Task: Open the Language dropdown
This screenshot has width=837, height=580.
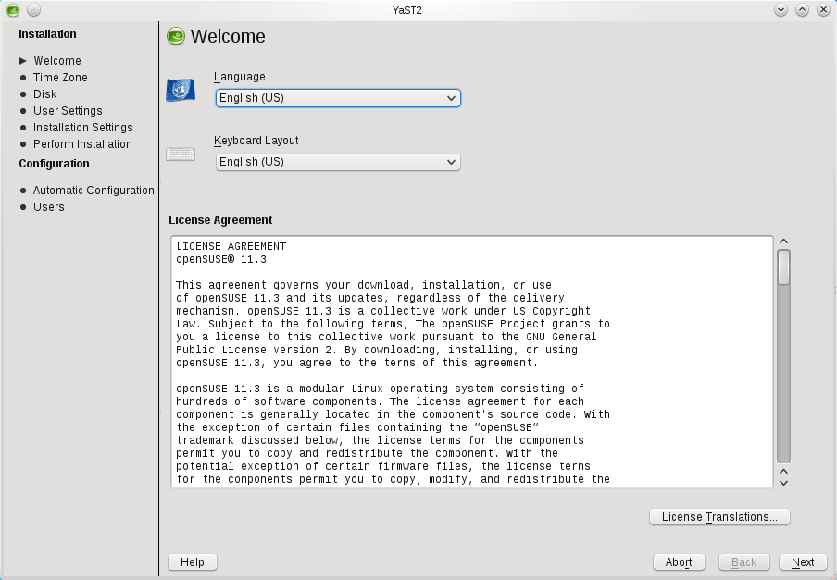Action: [x=338, y=98]
